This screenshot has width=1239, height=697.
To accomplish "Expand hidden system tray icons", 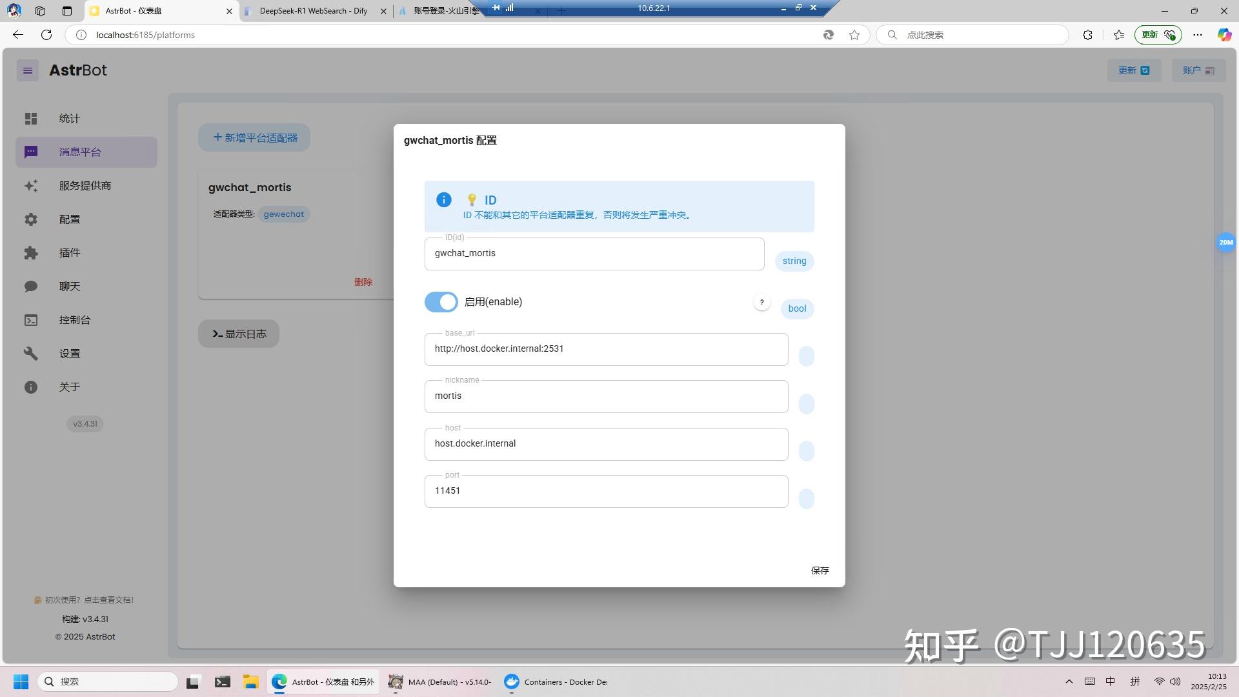I will (1069, 681).
